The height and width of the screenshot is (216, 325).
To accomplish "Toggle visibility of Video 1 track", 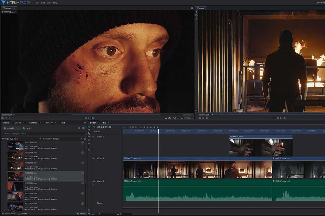I will [93, 158].
